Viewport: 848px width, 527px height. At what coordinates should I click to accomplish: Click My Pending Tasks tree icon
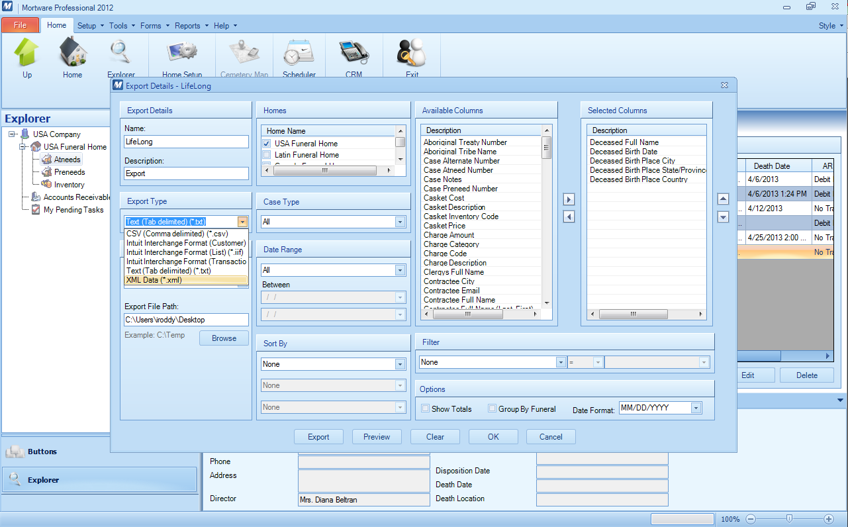36,210
